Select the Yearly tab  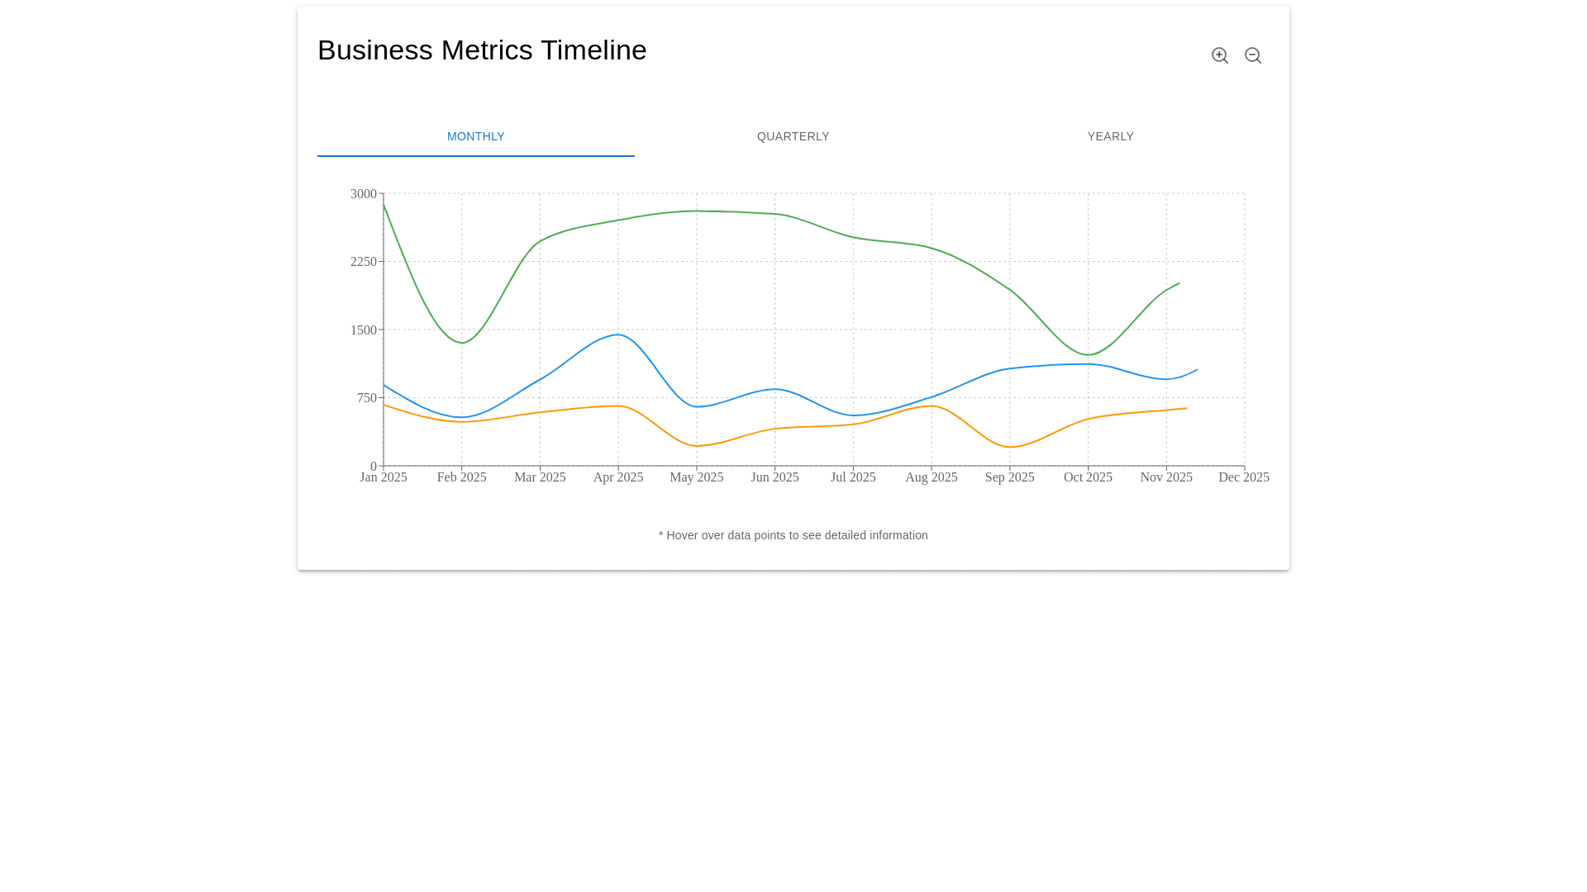point(1110,136)
